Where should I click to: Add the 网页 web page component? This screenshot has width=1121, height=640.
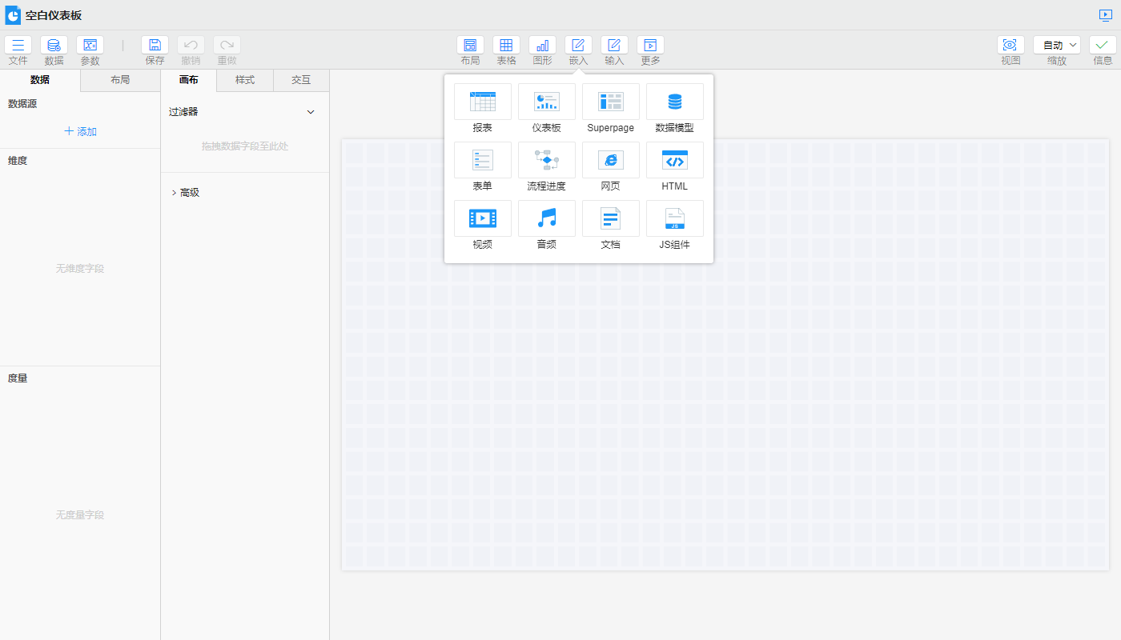610,160
